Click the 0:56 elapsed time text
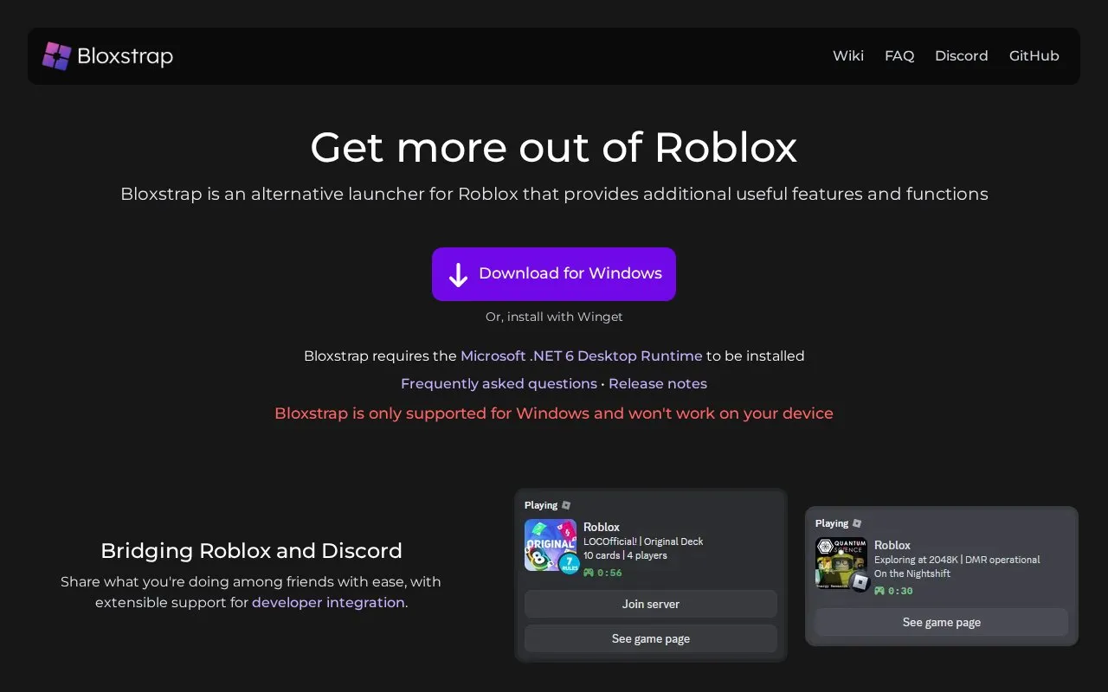1108x692 pixels. [x=609, y=573]
